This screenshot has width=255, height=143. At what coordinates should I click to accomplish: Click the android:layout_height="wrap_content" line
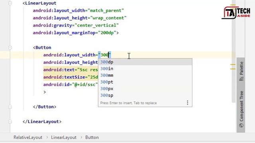point(80,18)
